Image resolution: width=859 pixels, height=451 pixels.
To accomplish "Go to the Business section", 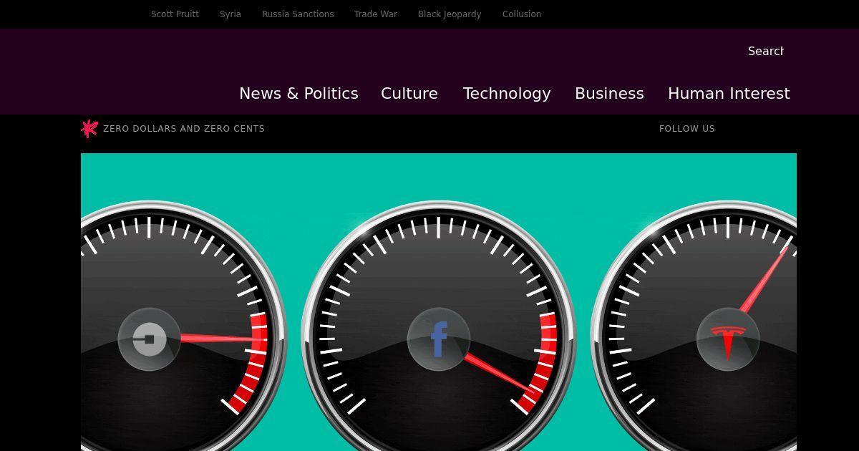I will point(609,94).
